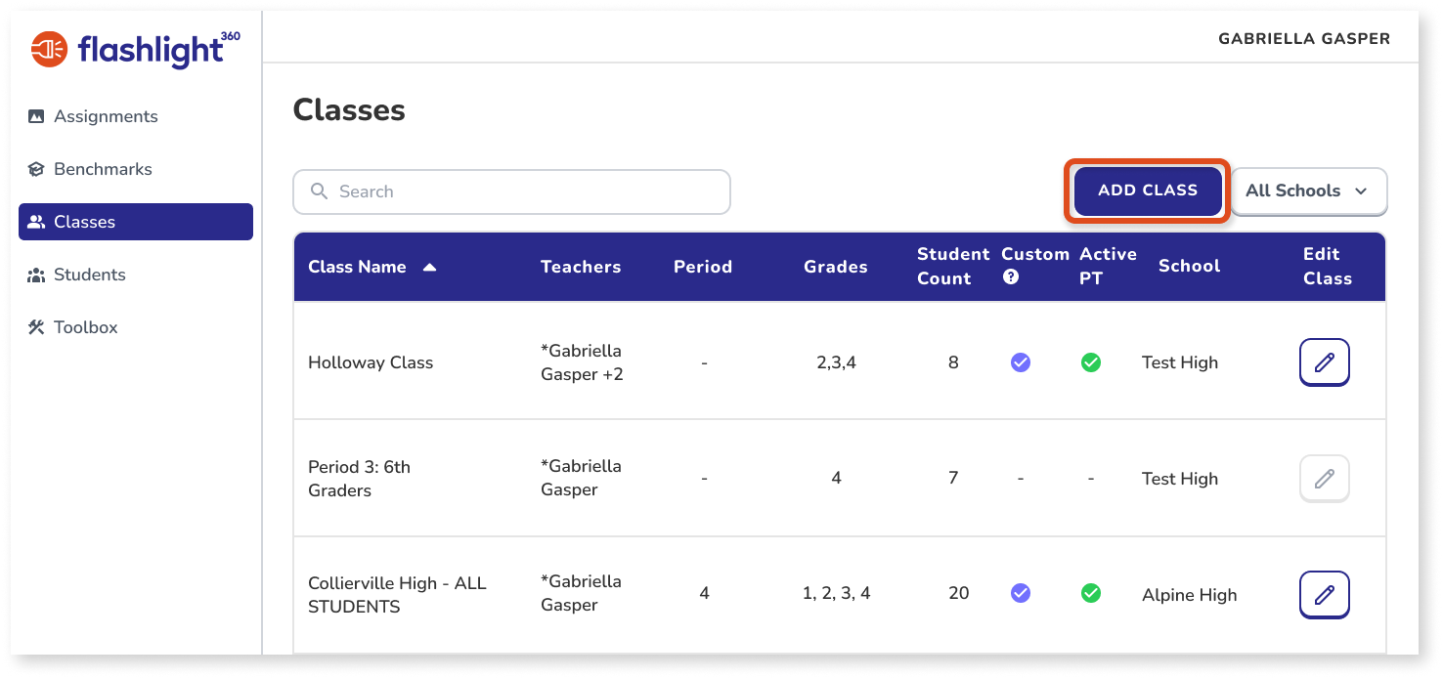Viewport: 1443px width, 679px height.
Task: Open the Period 3: 6th Graders class
Action: tap(359, 479)
